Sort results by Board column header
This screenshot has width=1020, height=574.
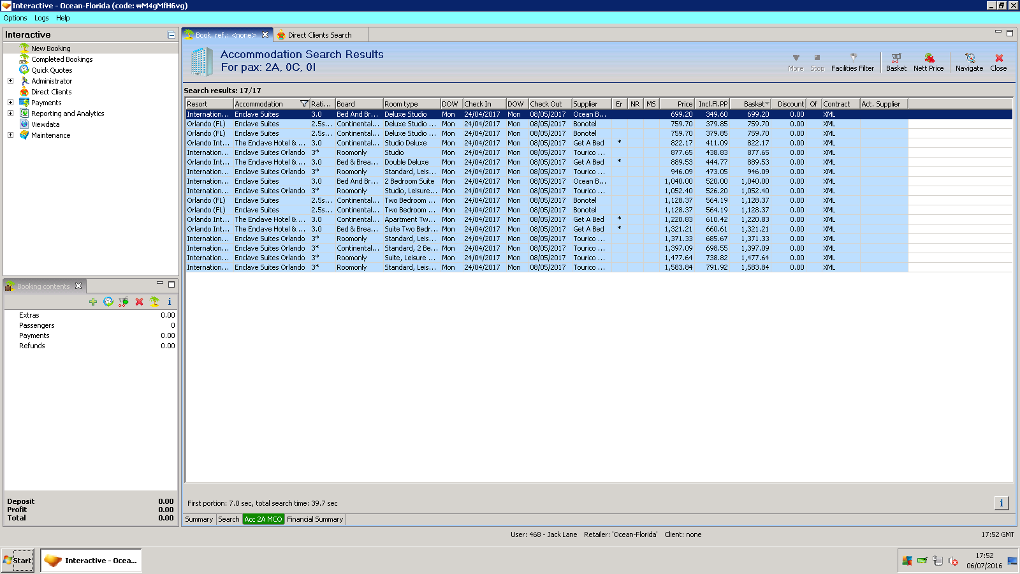(x=359, y=104)
